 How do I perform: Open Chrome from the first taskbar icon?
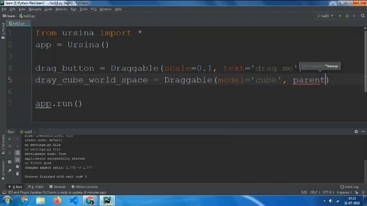(24, 201)
